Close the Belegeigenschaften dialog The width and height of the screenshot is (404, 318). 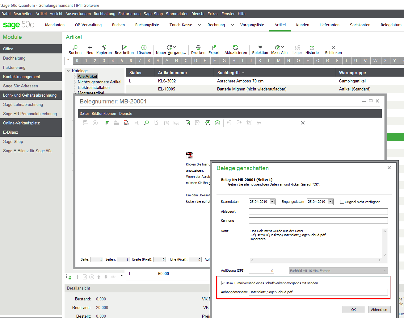389,168
